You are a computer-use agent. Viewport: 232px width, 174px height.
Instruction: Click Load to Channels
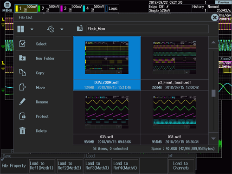[181, 166]
